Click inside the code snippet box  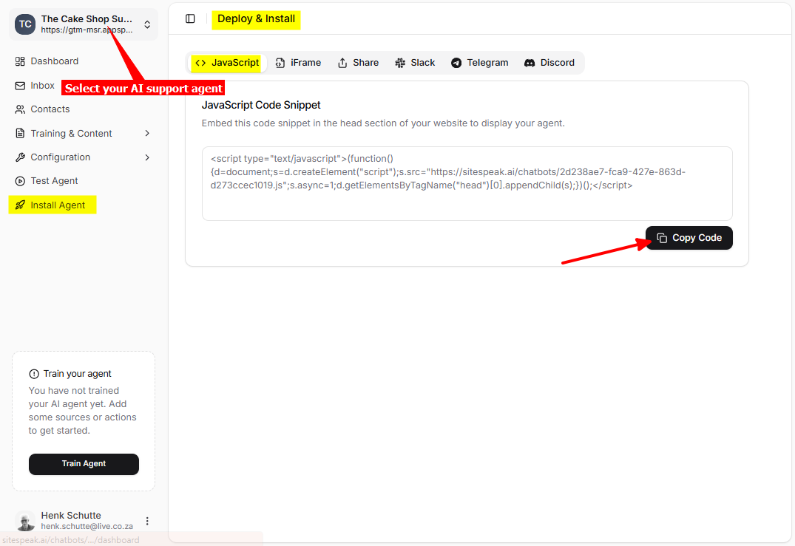[467, 184]
